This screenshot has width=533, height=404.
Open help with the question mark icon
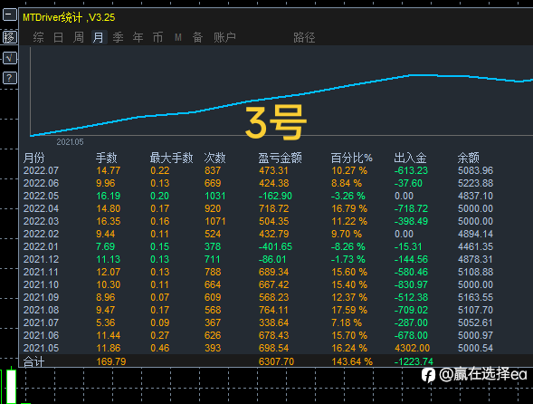(10, 78)
